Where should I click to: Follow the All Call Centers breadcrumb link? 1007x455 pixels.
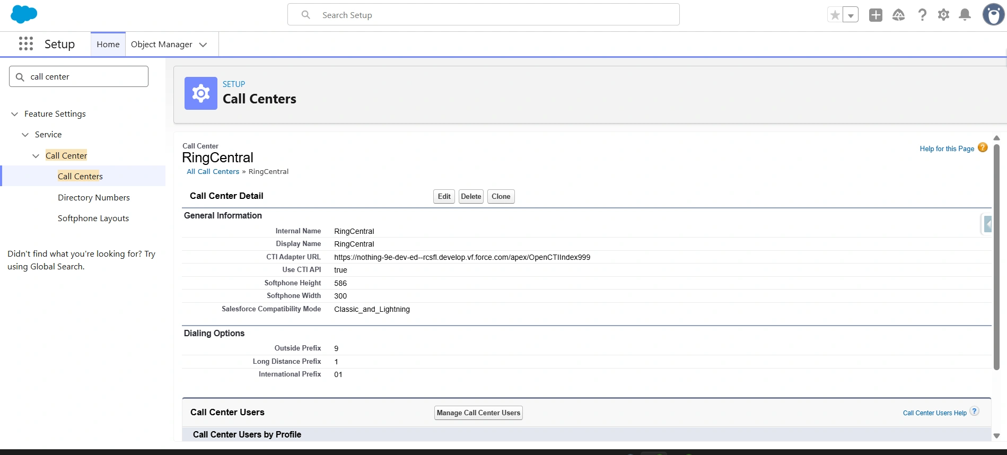click(x=213, y=171)
